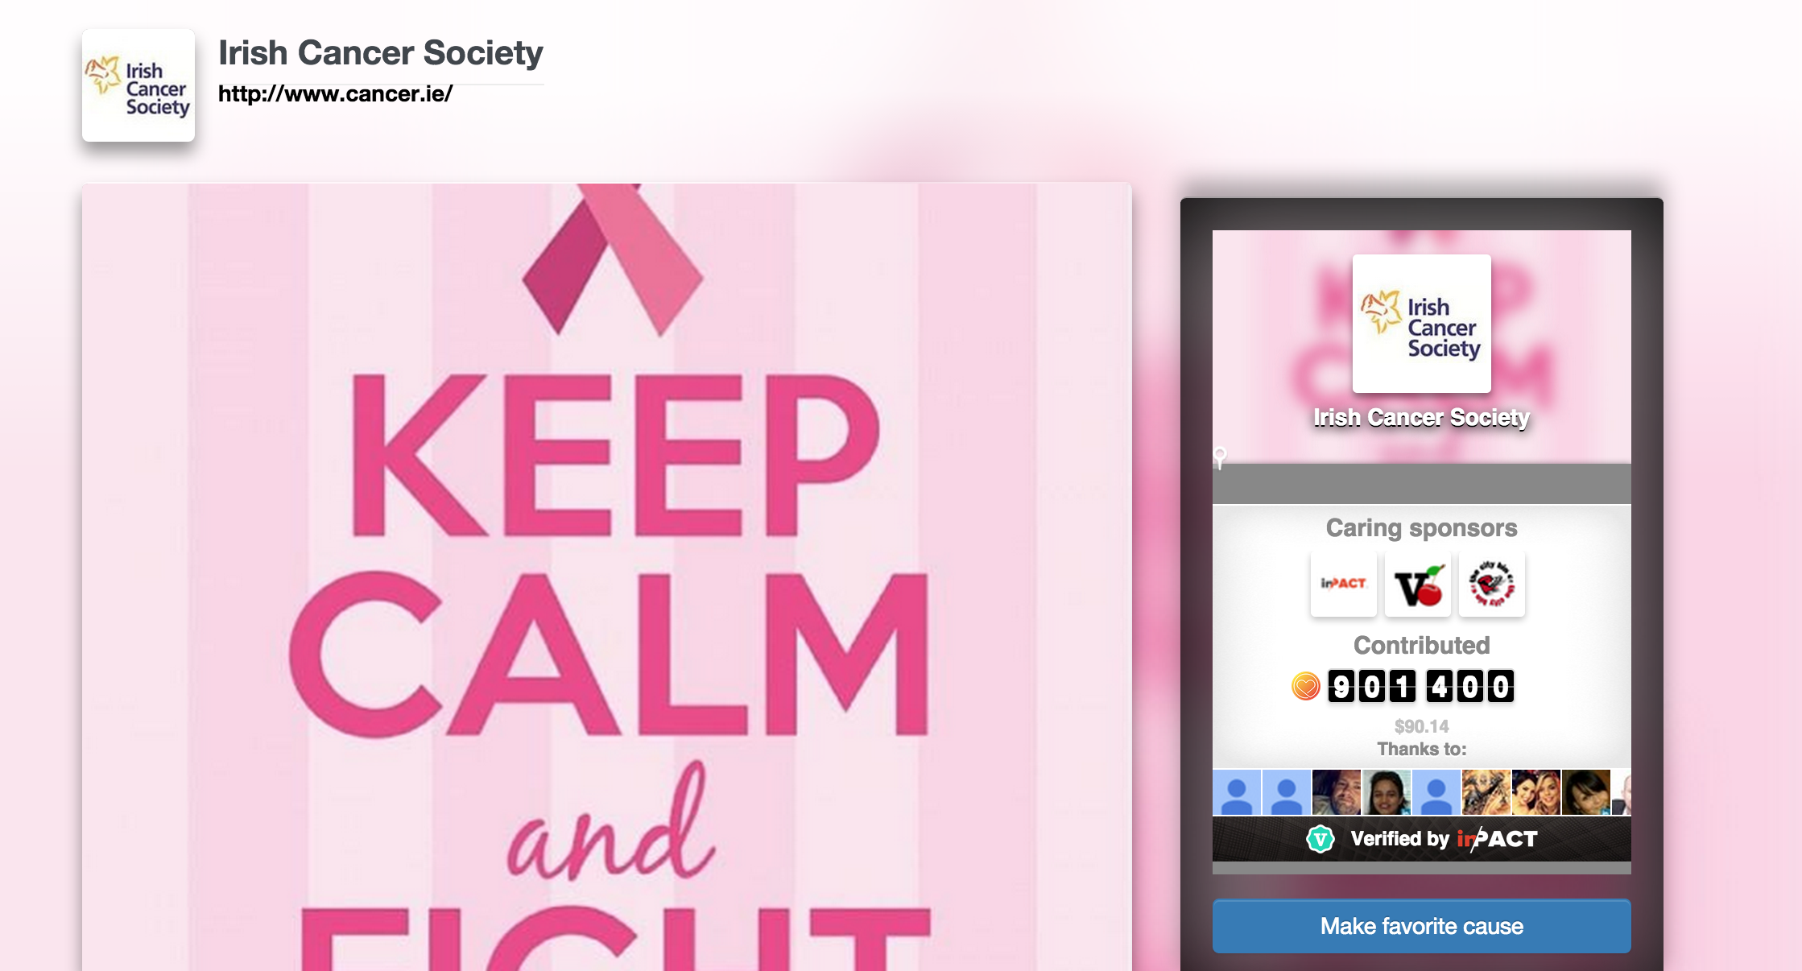Select the smiling woman contributor photo beside bearded man

coord(1386,792)
